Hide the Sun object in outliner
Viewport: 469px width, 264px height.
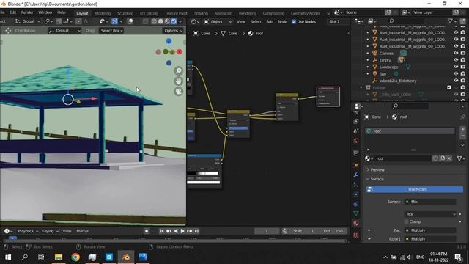pyautogui.click(x=456, y=73)
